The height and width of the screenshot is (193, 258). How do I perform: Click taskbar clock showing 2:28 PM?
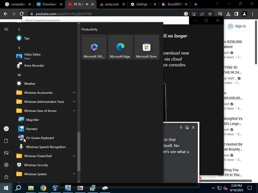pyautogui.click(x=236, y=188)
